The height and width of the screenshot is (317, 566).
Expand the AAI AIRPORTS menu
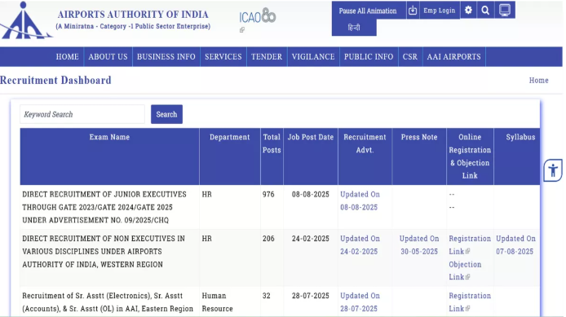tap(453, 56)
